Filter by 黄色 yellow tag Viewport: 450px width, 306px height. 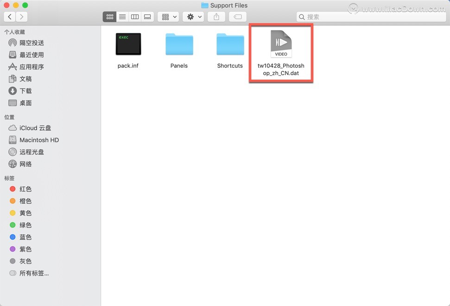point(25,213)
